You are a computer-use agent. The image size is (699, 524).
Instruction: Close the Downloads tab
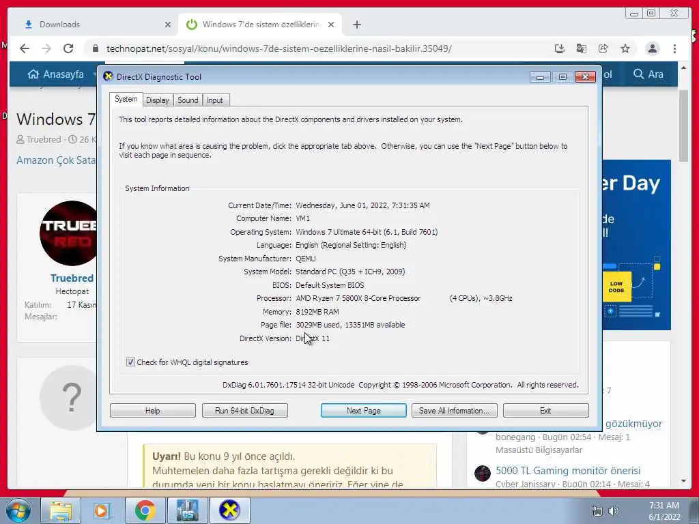pyautogui.click(x=168, y=25)
